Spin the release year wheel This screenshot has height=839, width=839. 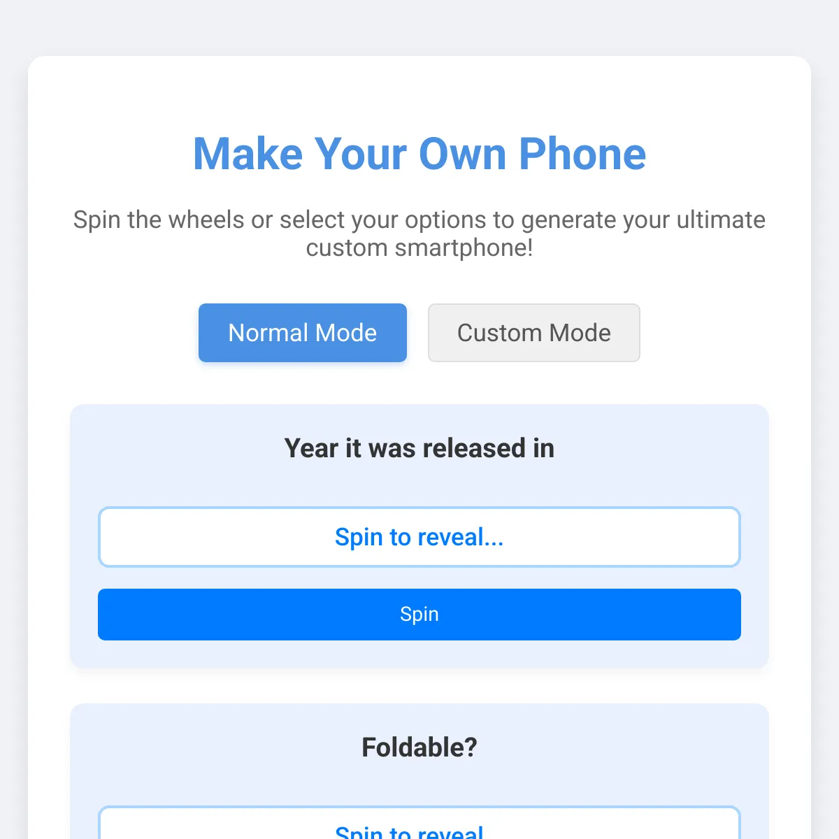click(x=419, y=615)
